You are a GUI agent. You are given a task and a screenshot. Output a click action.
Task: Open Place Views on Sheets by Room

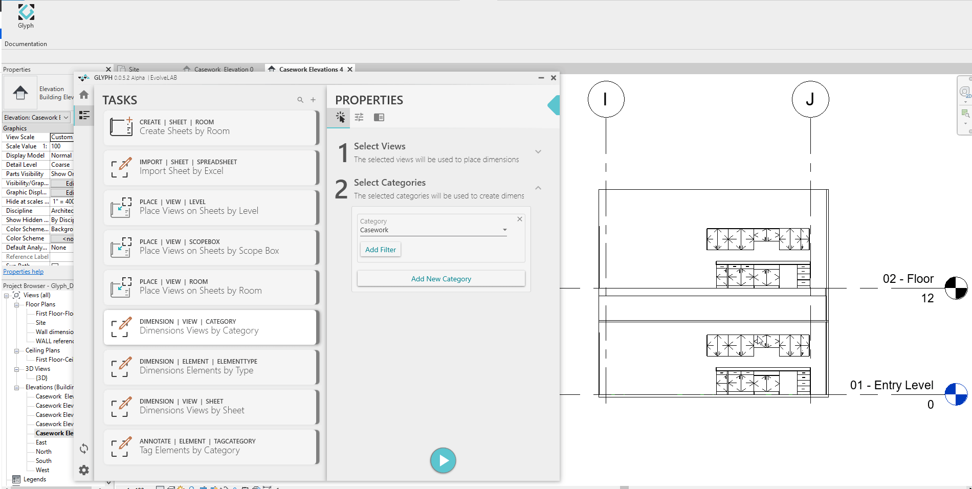pyautogui.click(x=211, y=286)
